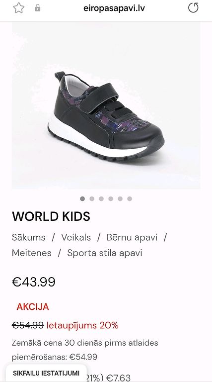The height and width of the screenshot is (382, 212).
Task: Tap the padlock security icon
Action: [x=37, y=8]
